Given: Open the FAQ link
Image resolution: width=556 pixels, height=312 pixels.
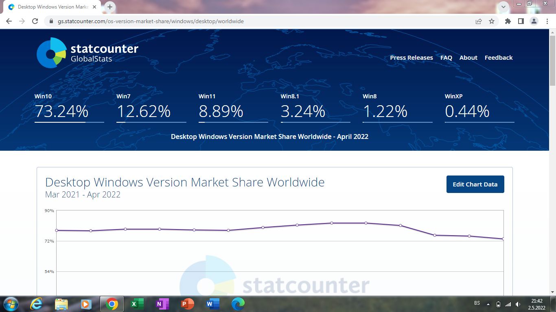Looking at the screenshot, I should pyautogui.click(x=446, y=58).
